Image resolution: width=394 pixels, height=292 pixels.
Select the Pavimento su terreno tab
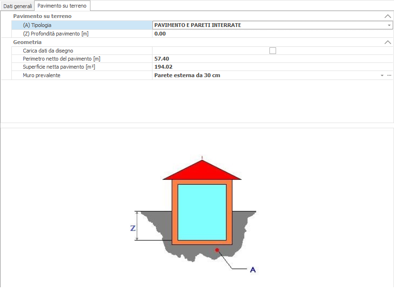coord(62,6)
